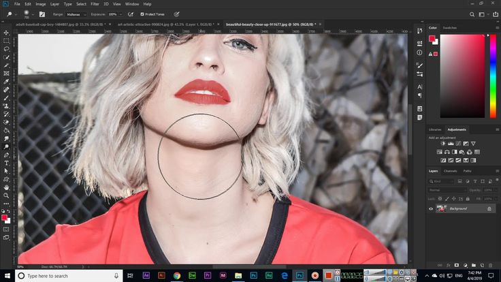The image size is (501, 282).
Task: Select the Clone Stamp tool
Action: pos(6,106)
